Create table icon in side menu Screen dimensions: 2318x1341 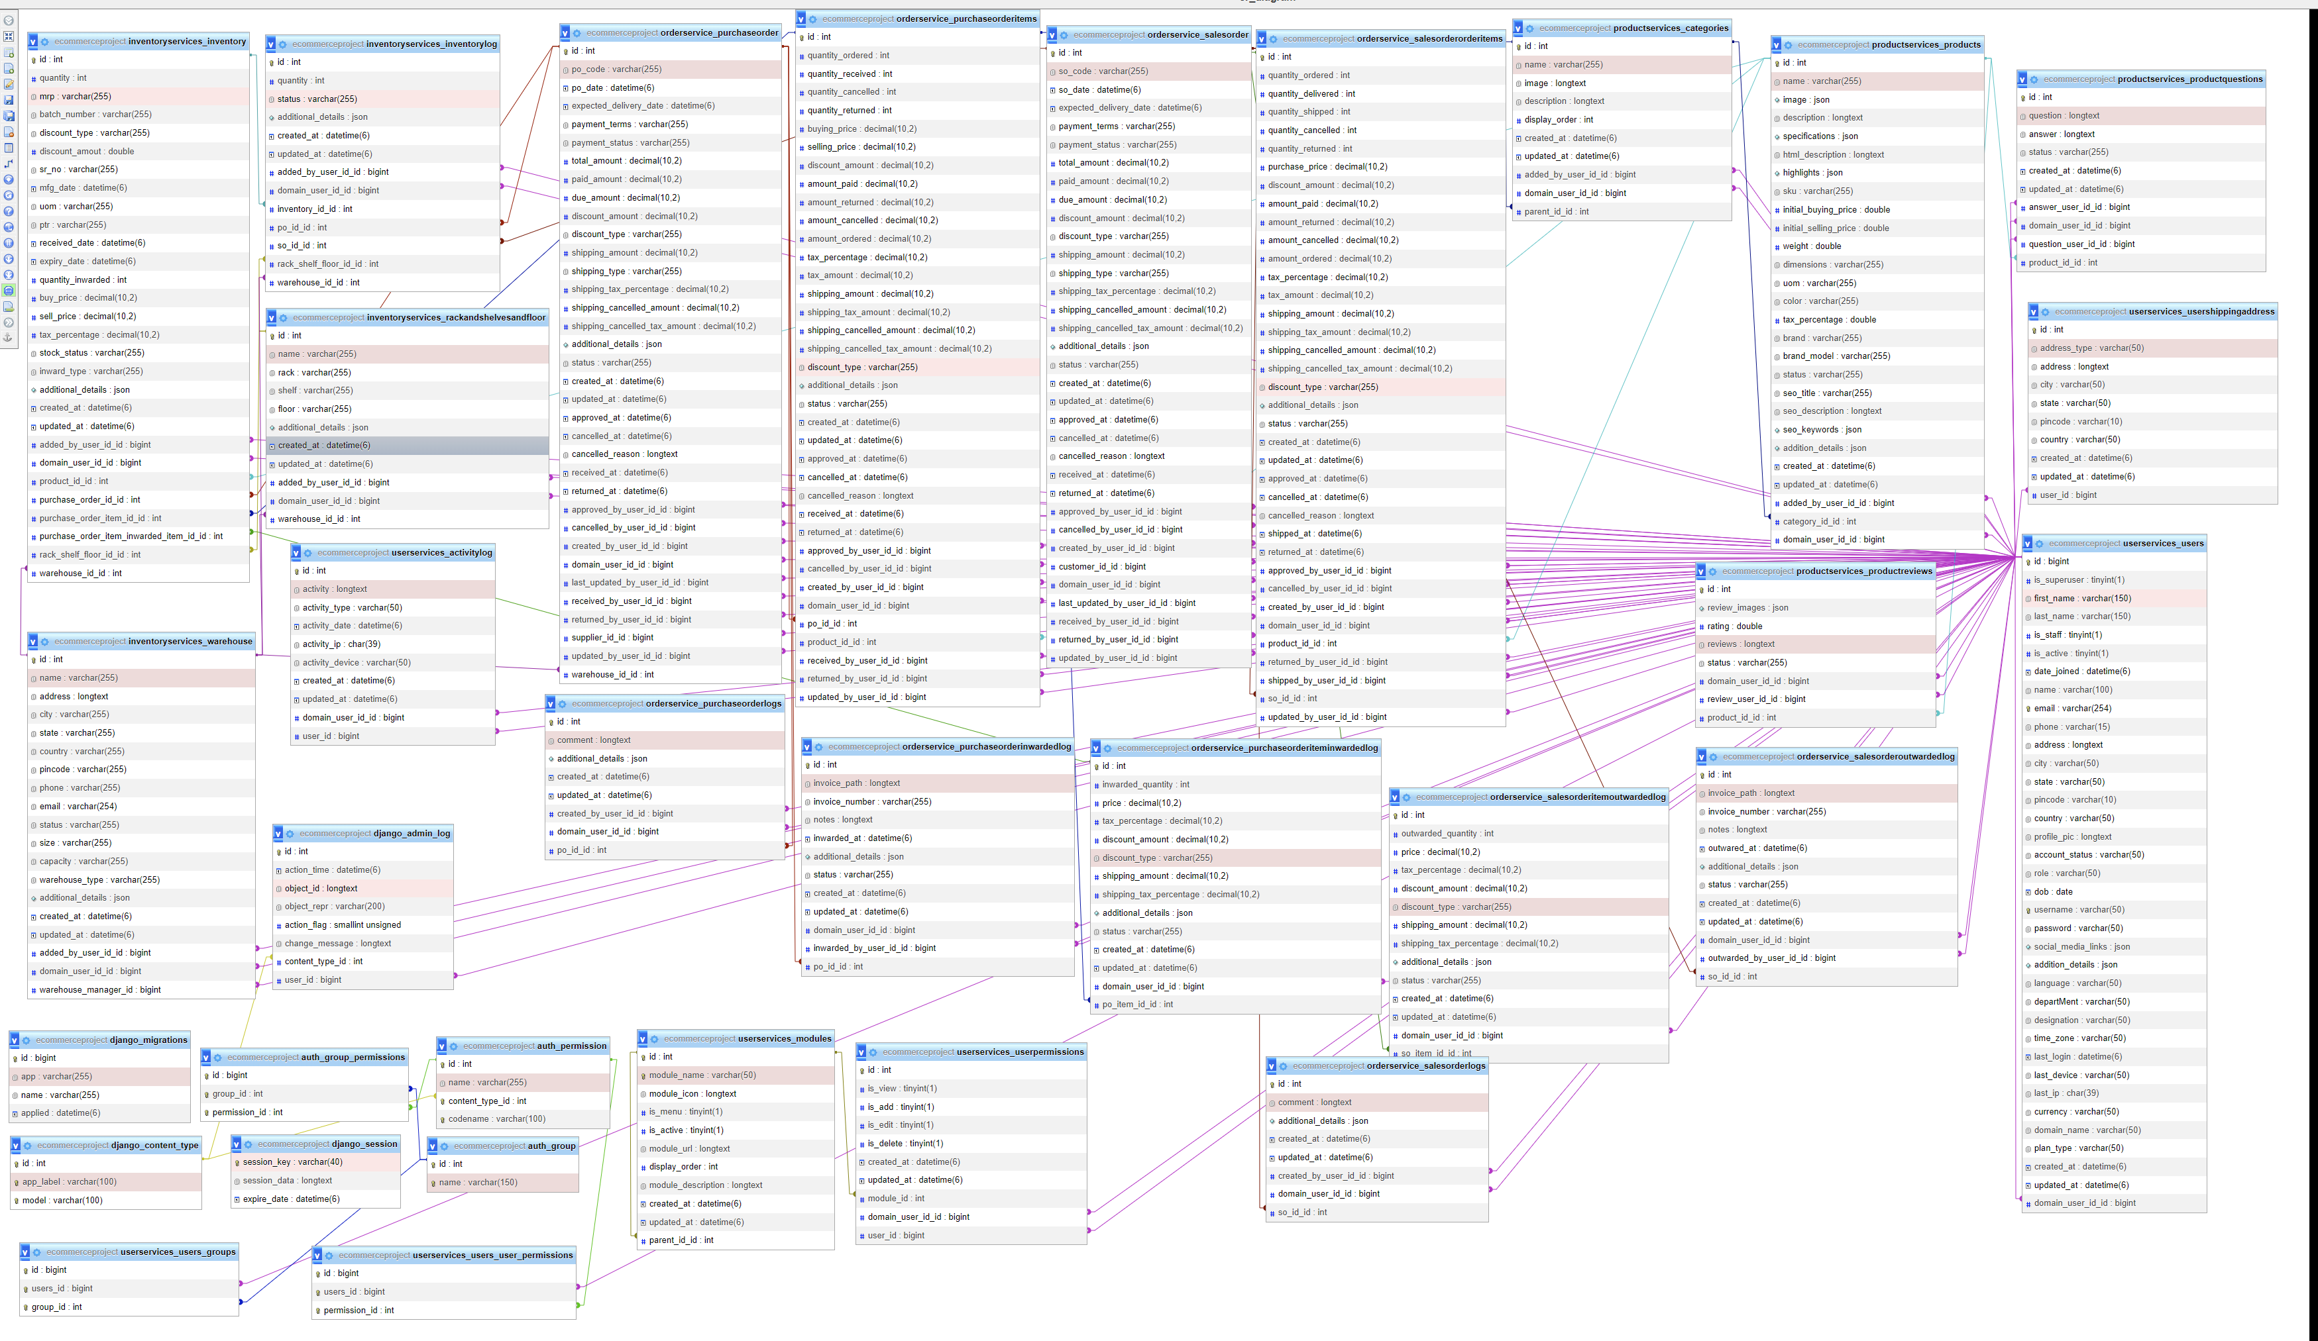point(8,148)
